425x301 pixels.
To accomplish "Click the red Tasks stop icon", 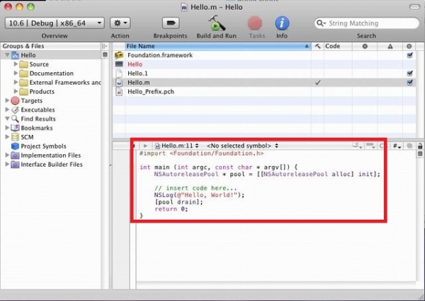I will click(x=255, y=23).
